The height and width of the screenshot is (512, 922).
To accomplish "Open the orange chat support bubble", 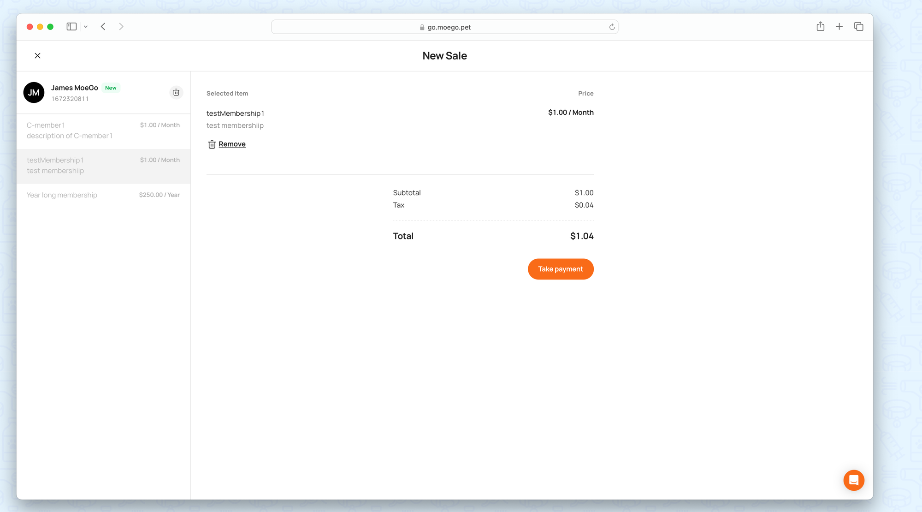I will (x=853, y=480).
